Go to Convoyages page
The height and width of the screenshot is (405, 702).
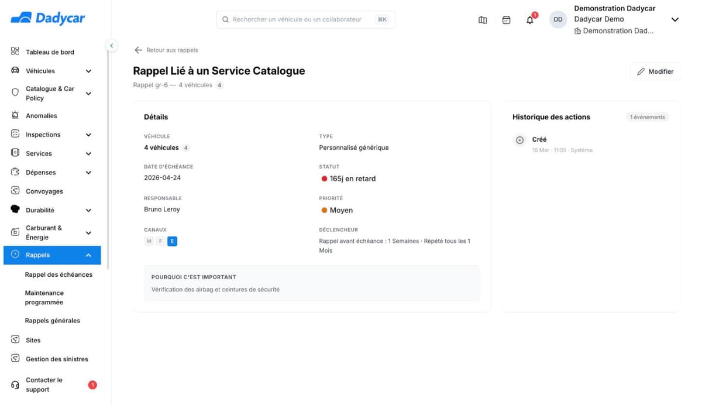[44, 191]
